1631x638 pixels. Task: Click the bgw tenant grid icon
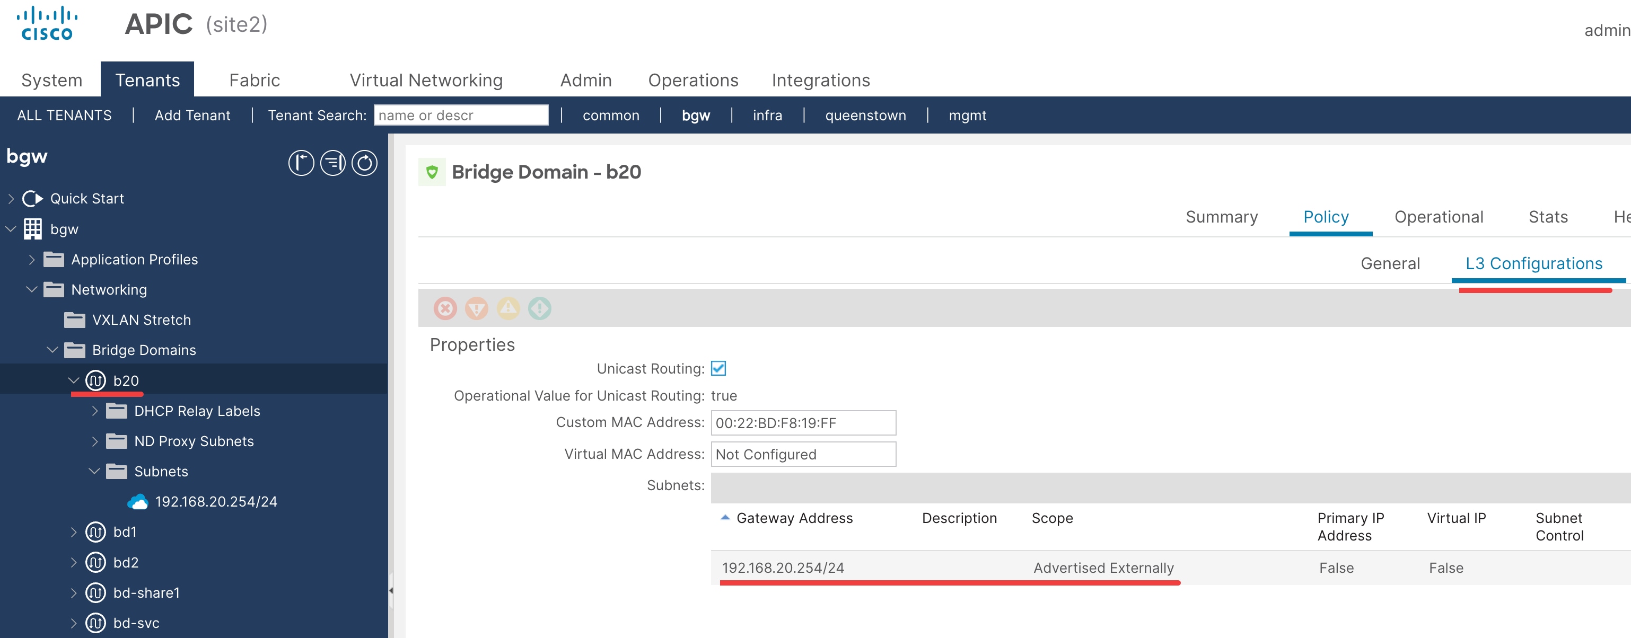click(x=32, y=229)
